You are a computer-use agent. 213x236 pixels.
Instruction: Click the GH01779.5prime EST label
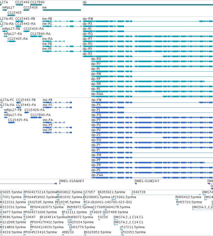pyautogui.click(x=82, y=227)
